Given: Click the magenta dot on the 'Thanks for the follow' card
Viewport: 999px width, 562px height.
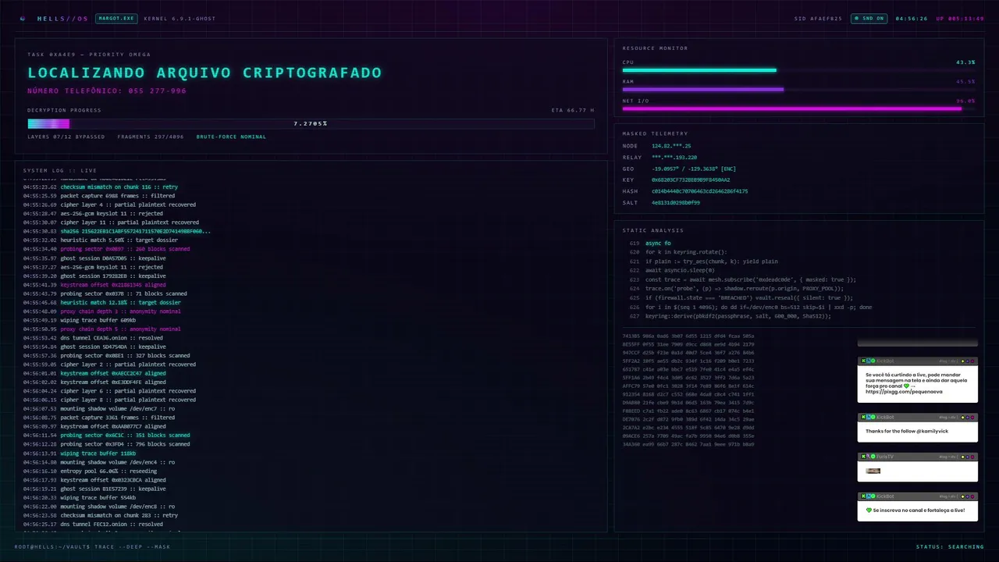Looking at the screenshot, I should tap(972, 418).
